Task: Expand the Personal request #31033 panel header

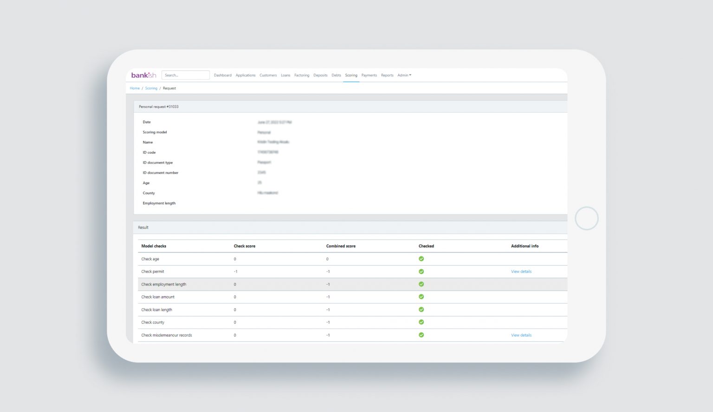Action: pos(158,107)
